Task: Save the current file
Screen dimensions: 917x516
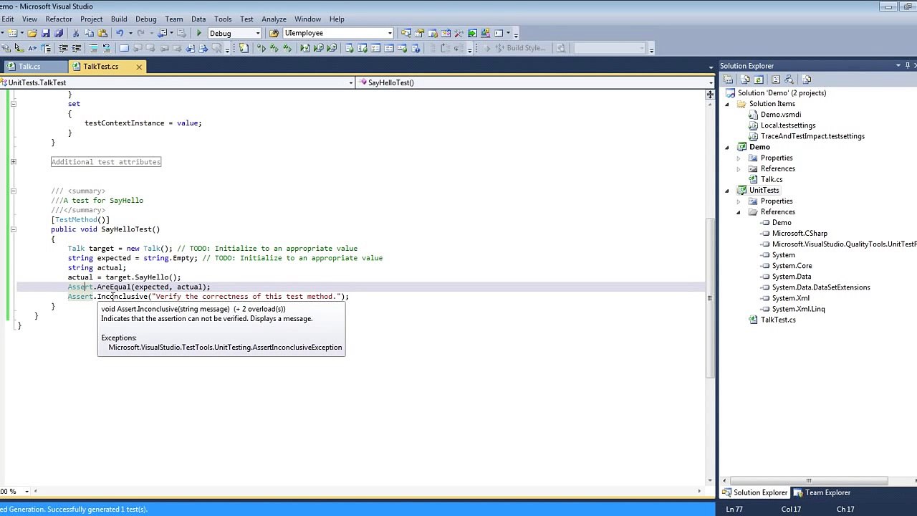Action: pos(46,33)
